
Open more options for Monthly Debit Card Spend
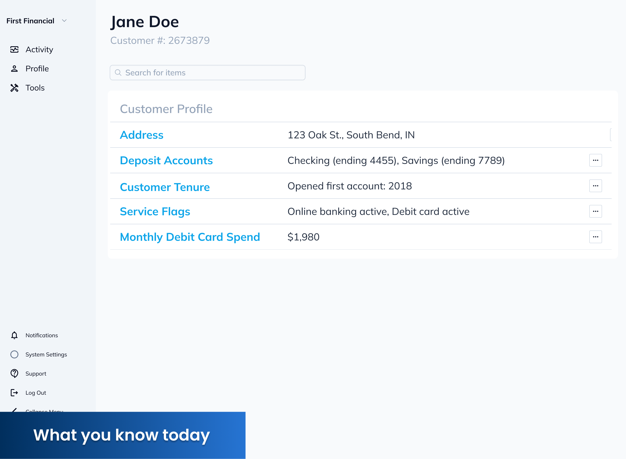point(595,237)
